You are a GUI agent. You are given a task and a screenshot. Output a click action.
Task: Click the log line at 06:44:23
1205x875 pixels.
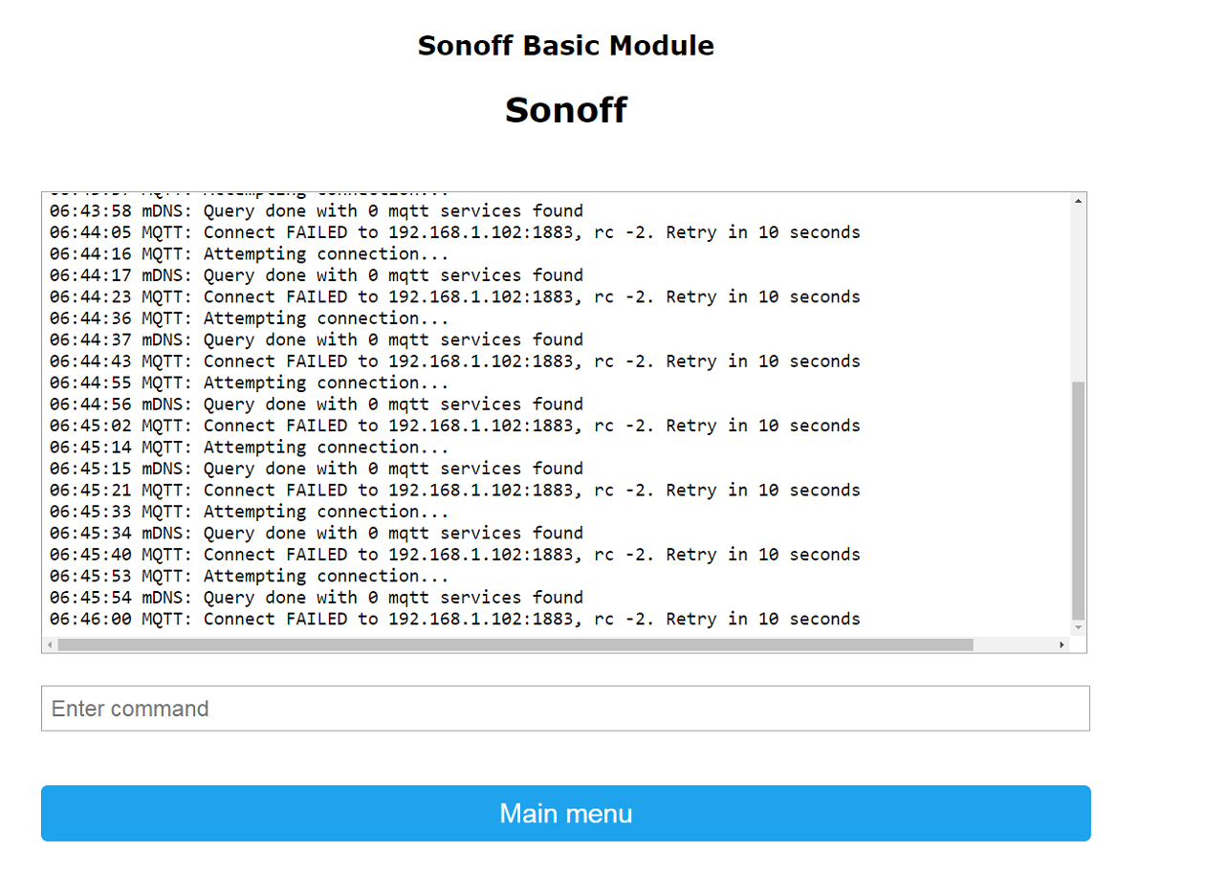click(455, 296)
